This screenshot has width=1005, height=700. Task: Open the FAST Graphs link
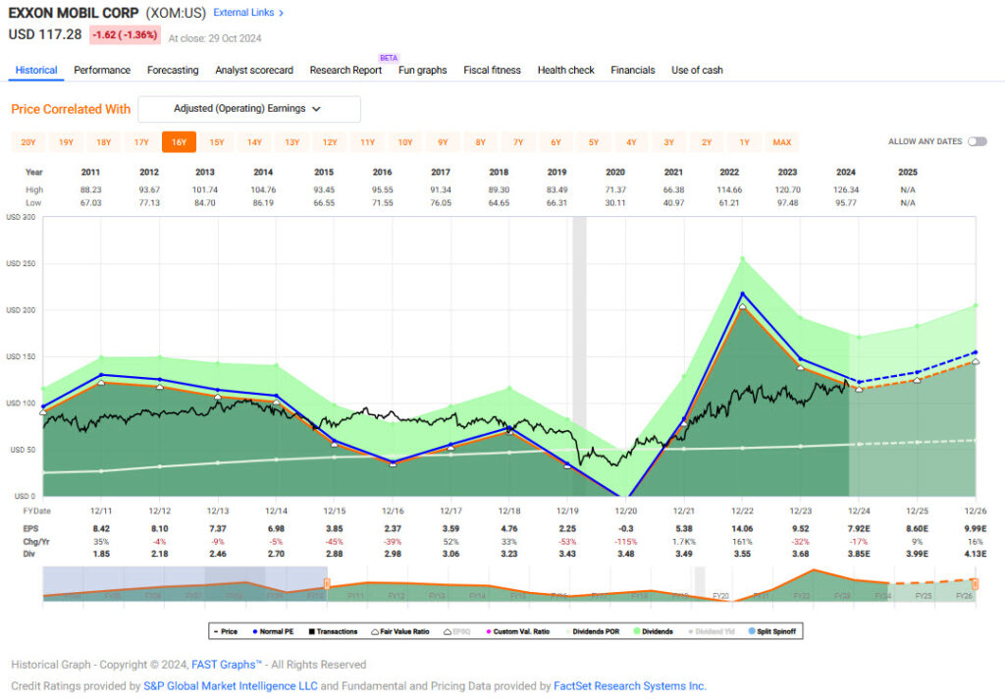(x=227, y=665)
